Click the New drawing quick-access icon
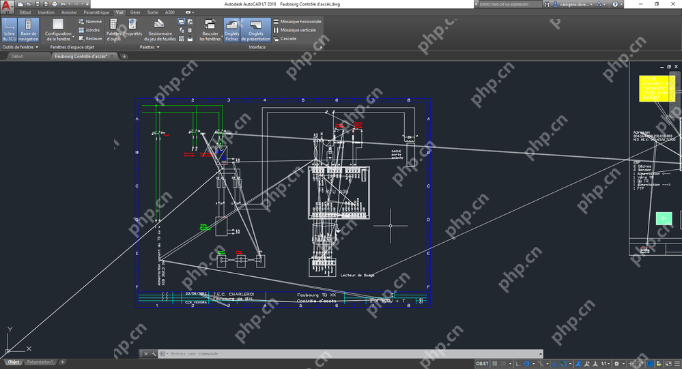Screen dimensions: 682x369 tap(20, 4)
